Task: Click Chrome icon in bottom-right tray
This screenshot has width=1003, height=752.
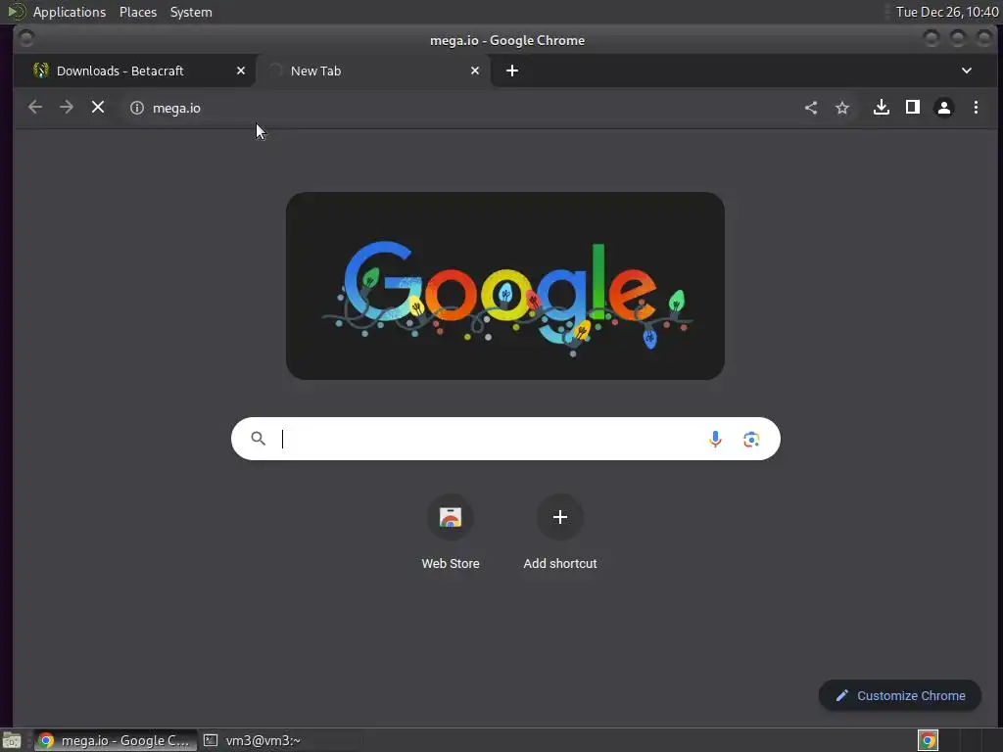Action: (x=928, y=740)
